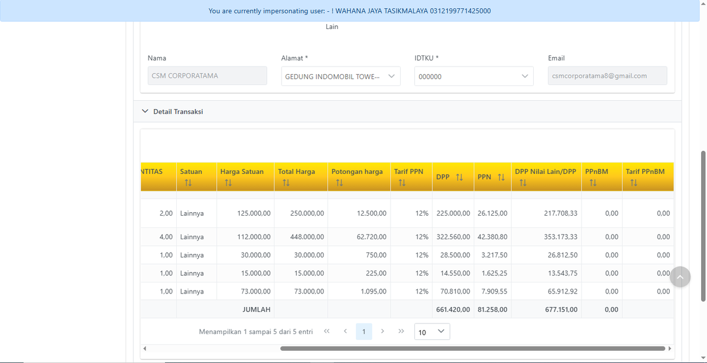The width and height of the screenshot is (707, 363).
Task: Click Total Harga cell 250.000,00
Action: click(307, 213)
